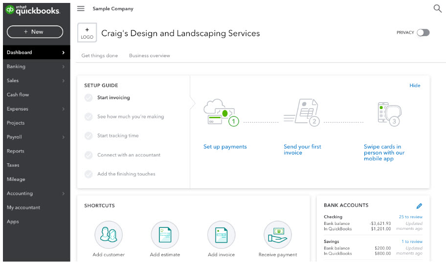This screenshot has height=265, width=446.
Task: Hide the setup guide
Action: (x=415, y=85)
